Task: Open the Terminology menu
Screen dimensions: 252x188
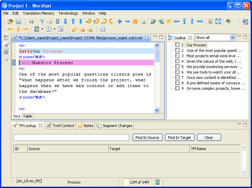Action: [68, 13]
